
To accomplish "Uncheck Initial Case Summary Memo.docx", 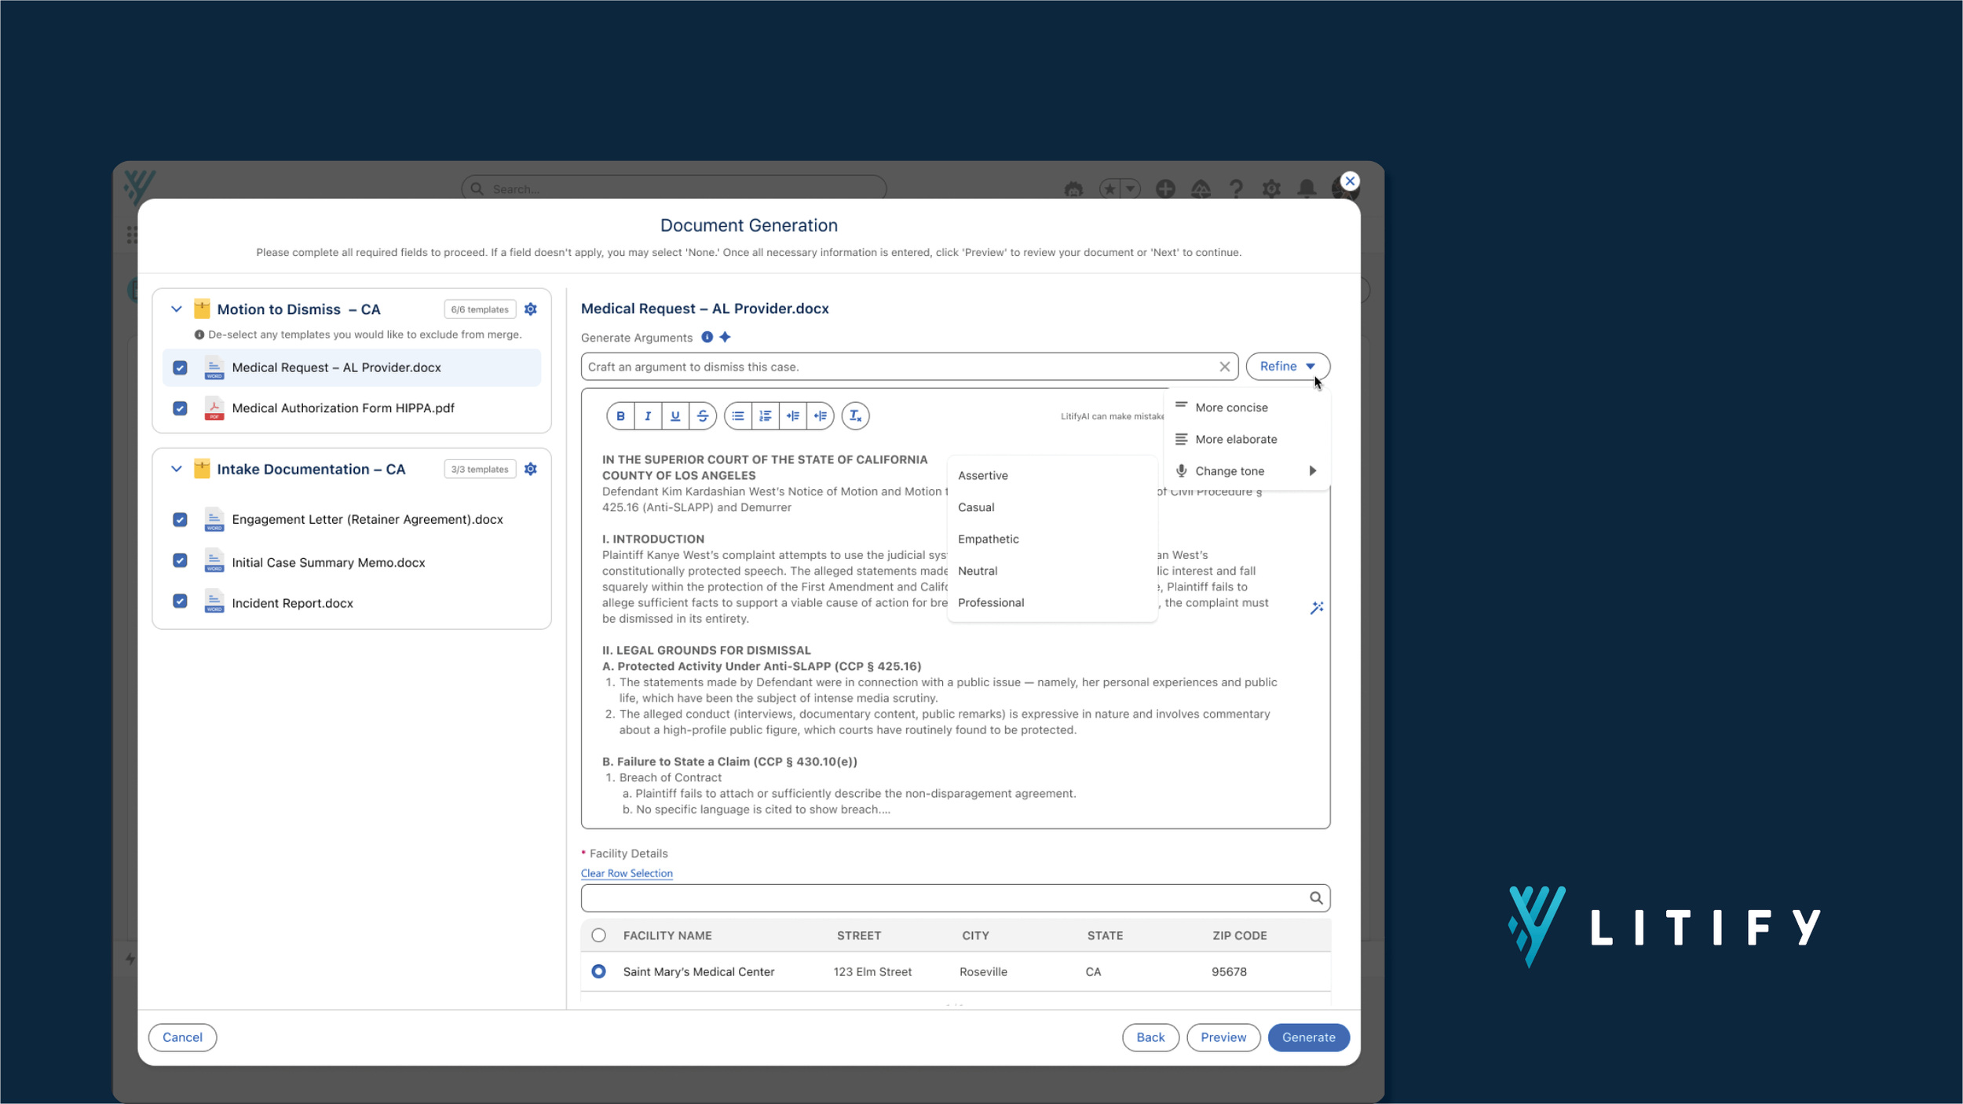I will coord(180,561).
